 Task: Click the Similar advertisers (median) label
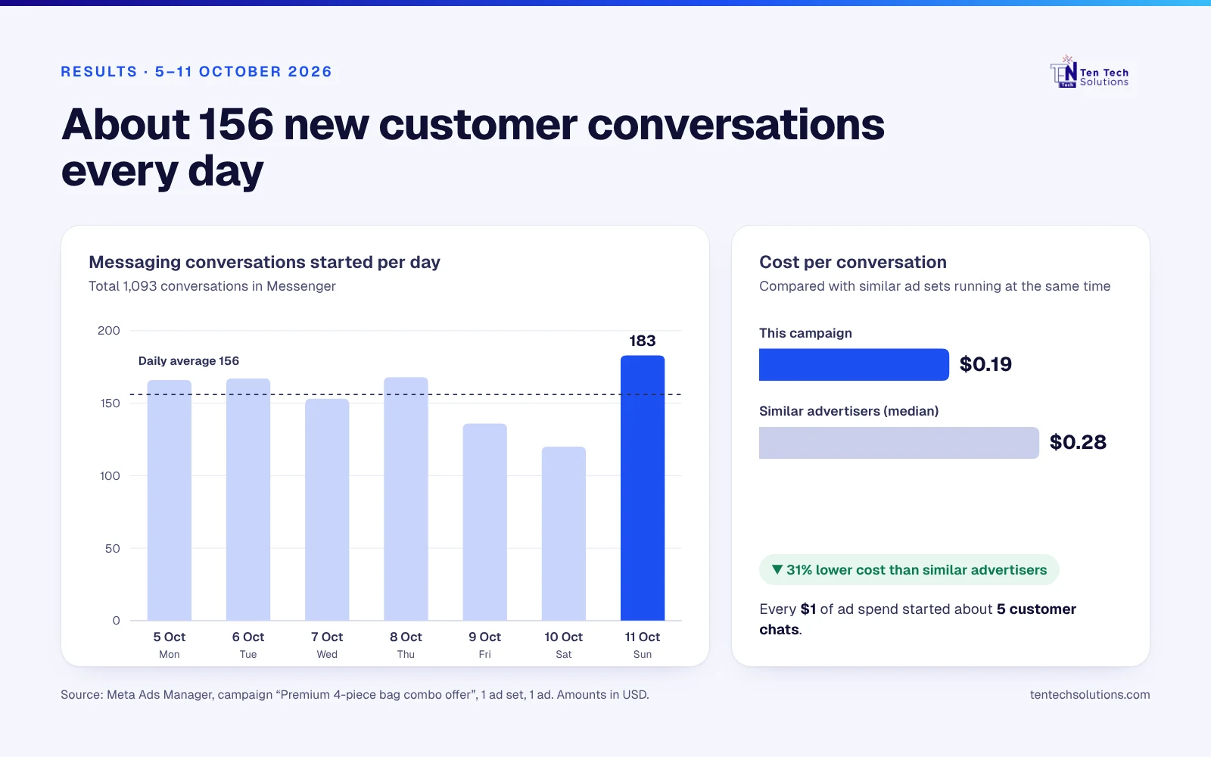tap(848, 411)
